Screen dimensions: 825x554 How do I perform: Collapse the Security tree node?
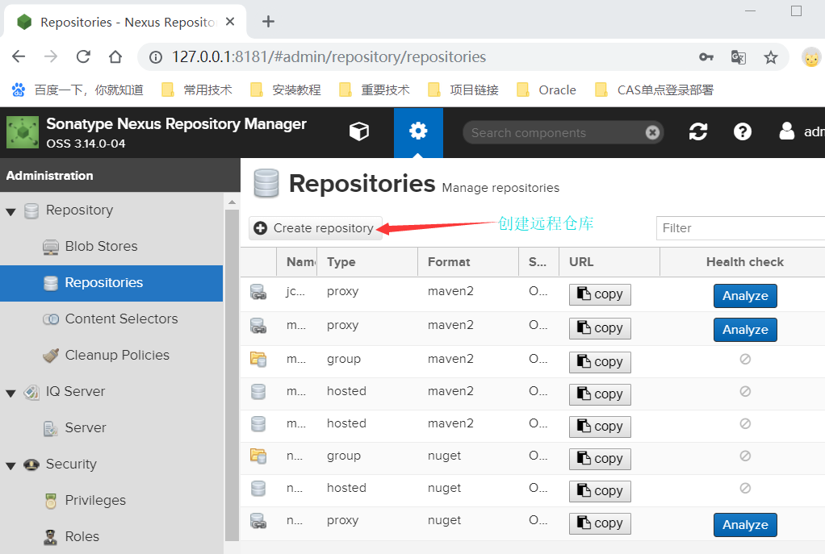pyautogui.click(x=10, y=465)
